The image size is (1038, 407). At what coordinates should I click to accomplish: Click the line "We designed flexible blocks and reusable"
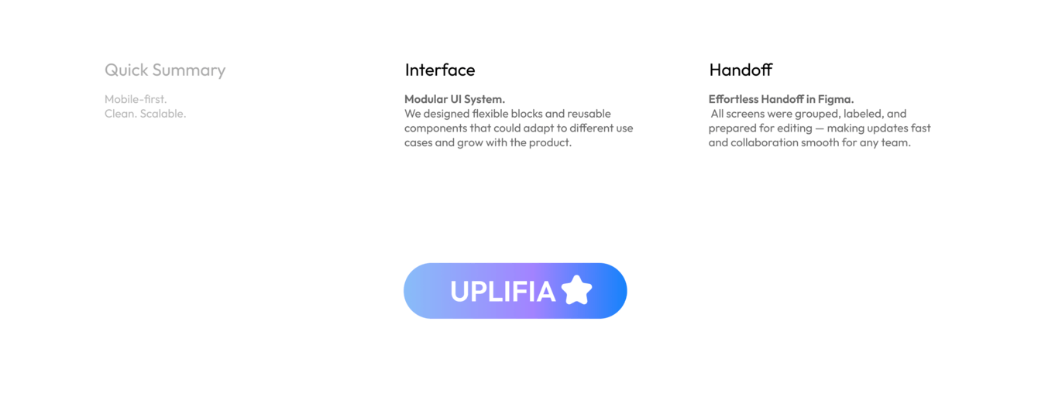(507, 114)
